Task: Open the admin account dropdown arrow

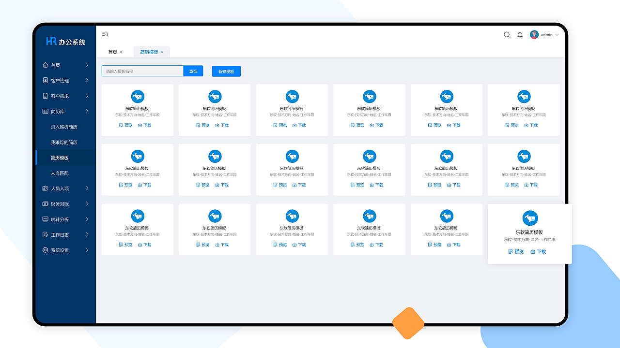Action: (x=557, y=35)
